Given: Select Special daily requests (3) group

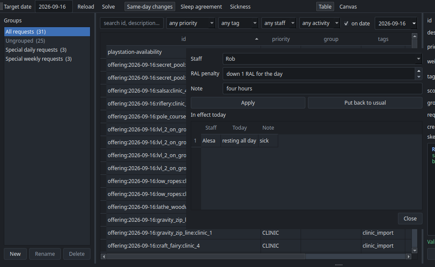Looking at the screenshot, I should tap(47, 50).
